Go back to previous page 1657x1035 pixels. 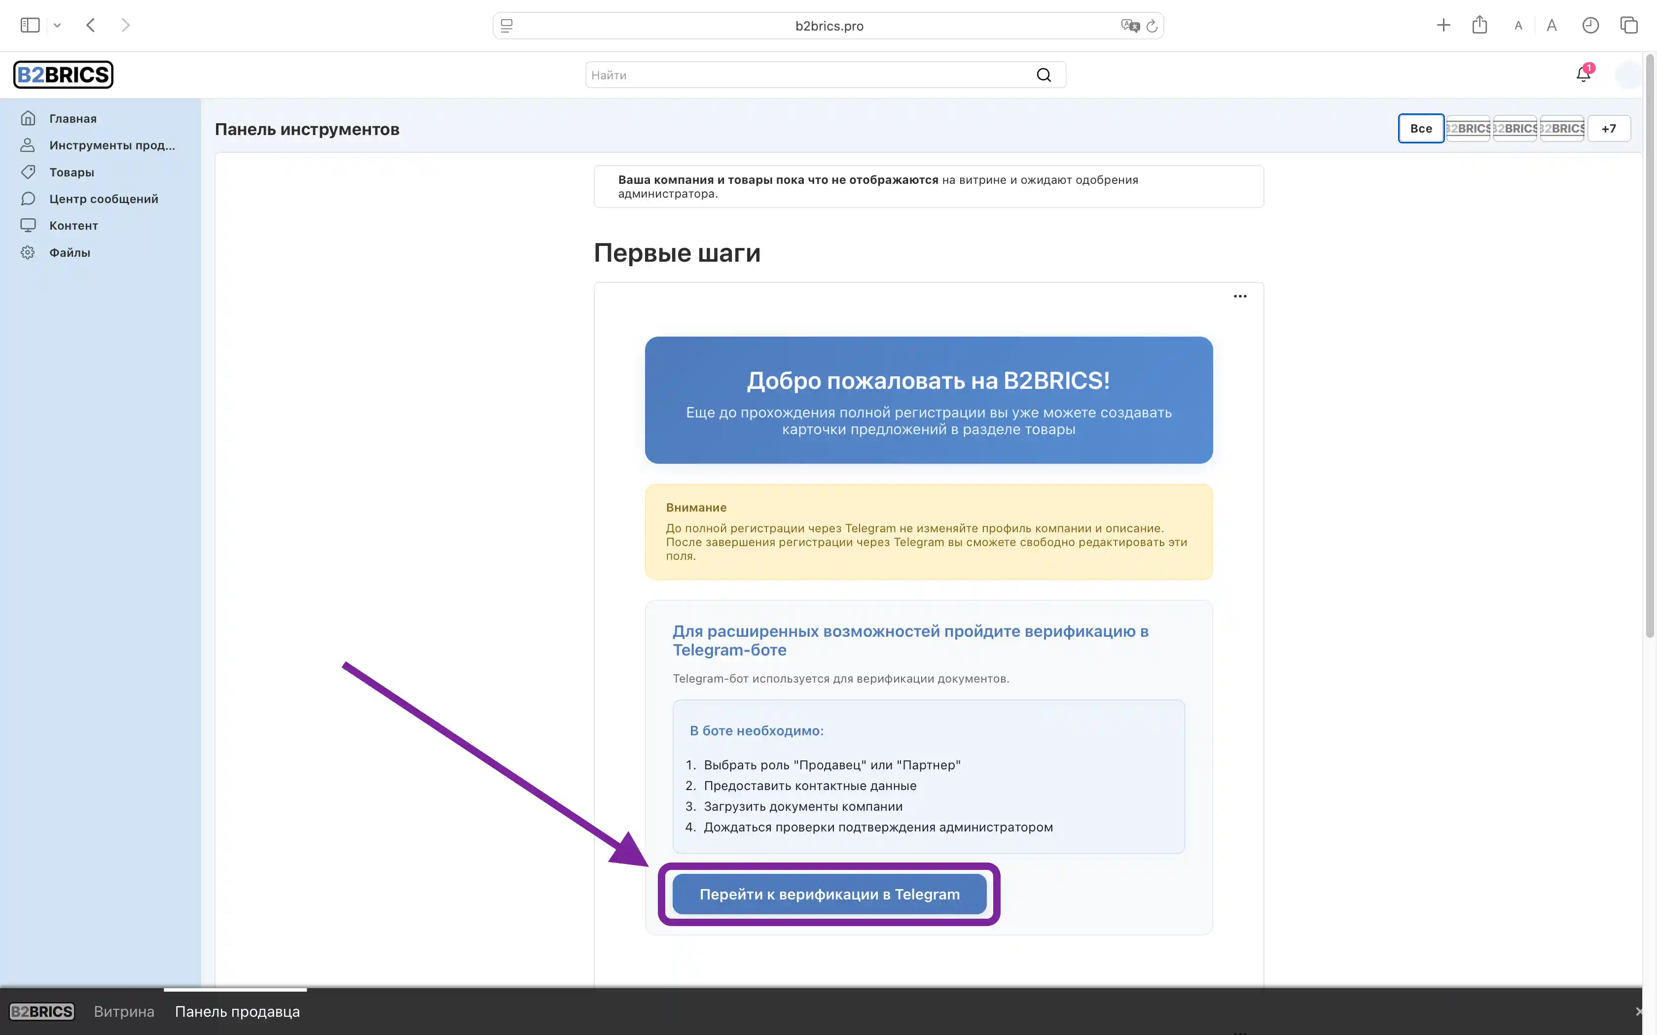click(90, 25)
